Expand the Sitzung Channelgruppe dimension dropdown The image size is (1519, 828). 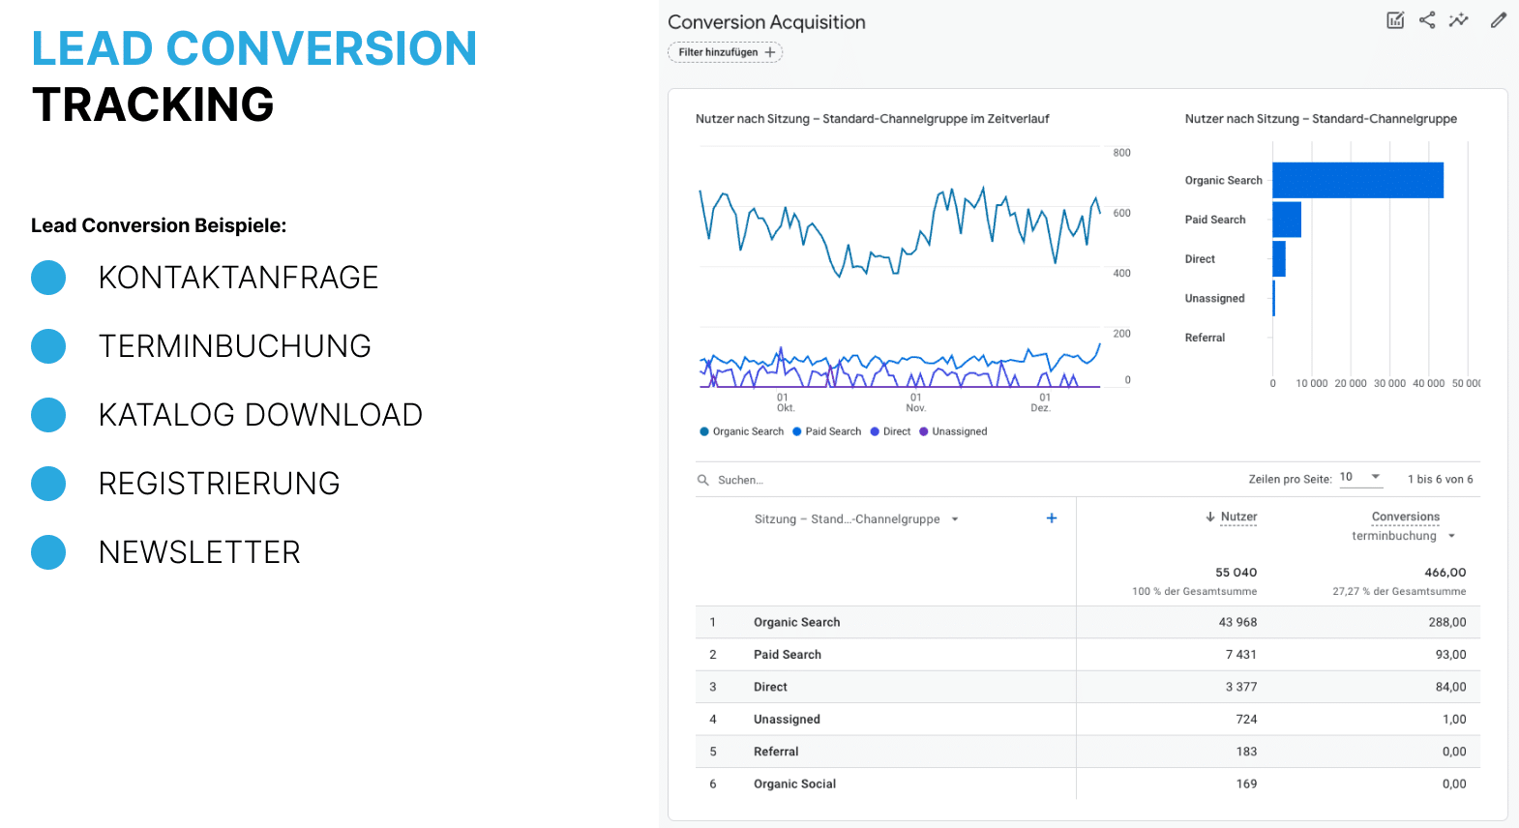tap(955, 519)
